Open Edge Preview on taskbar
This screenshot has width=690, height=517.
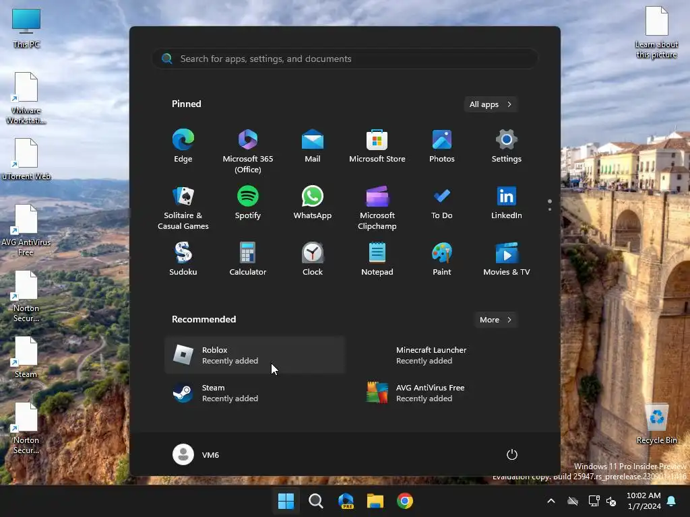pyautogui.click(x=346, y=501)
